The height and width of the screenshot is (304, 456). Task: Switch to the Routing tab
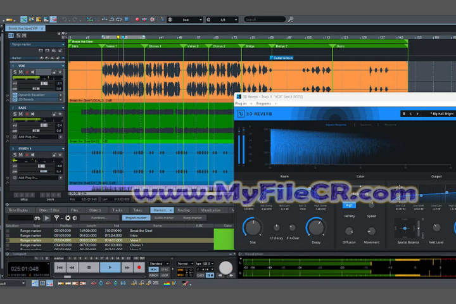(x=184, y=210)
